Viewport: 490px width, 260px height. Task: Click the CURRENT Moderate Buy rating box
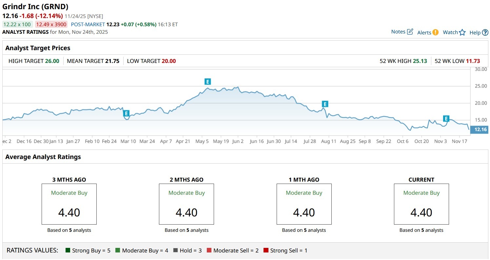(x=421, y=204)
